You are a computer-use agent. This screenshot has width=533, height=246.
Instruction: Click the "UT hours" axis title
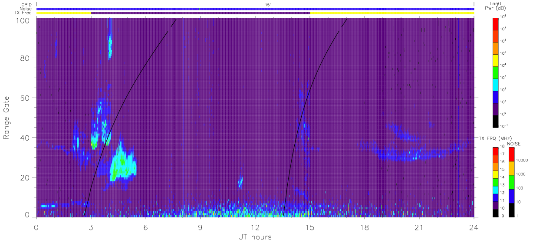coord(254,237)
